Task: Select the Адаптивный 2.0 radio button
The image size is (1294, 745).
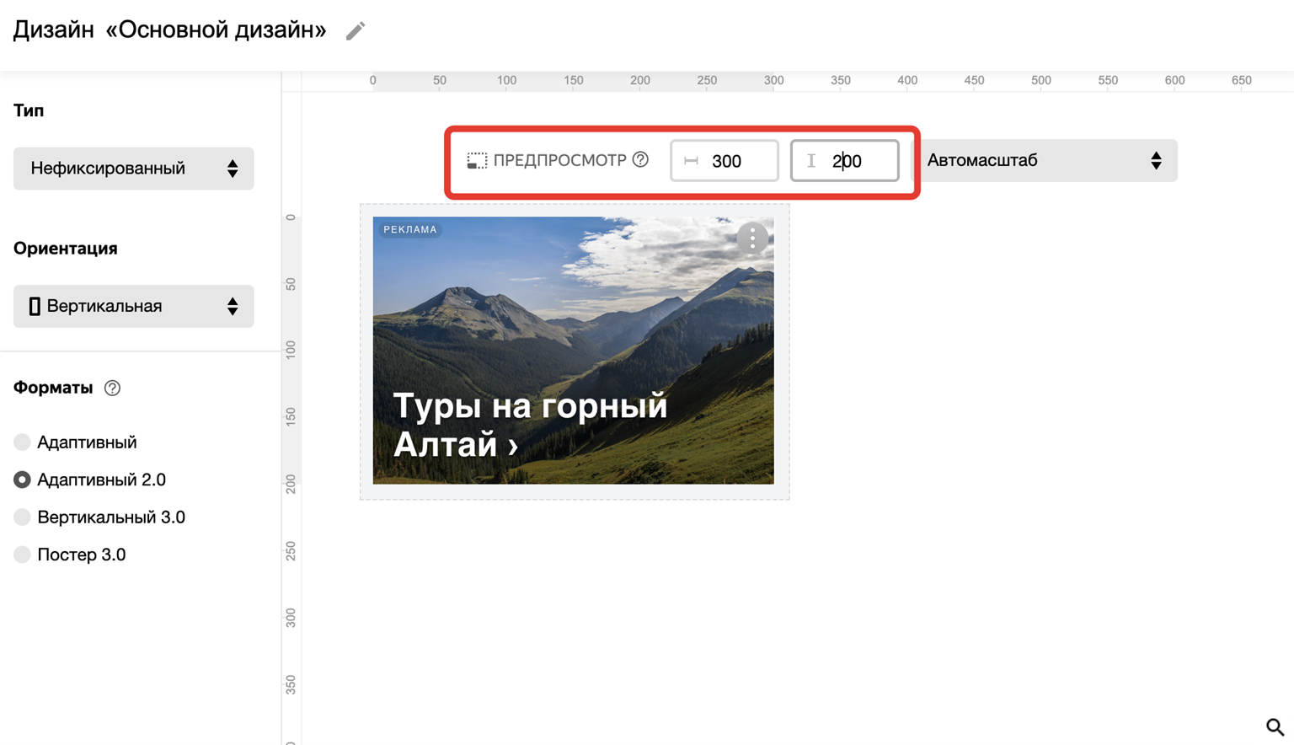Action: (x=23, y=480)
